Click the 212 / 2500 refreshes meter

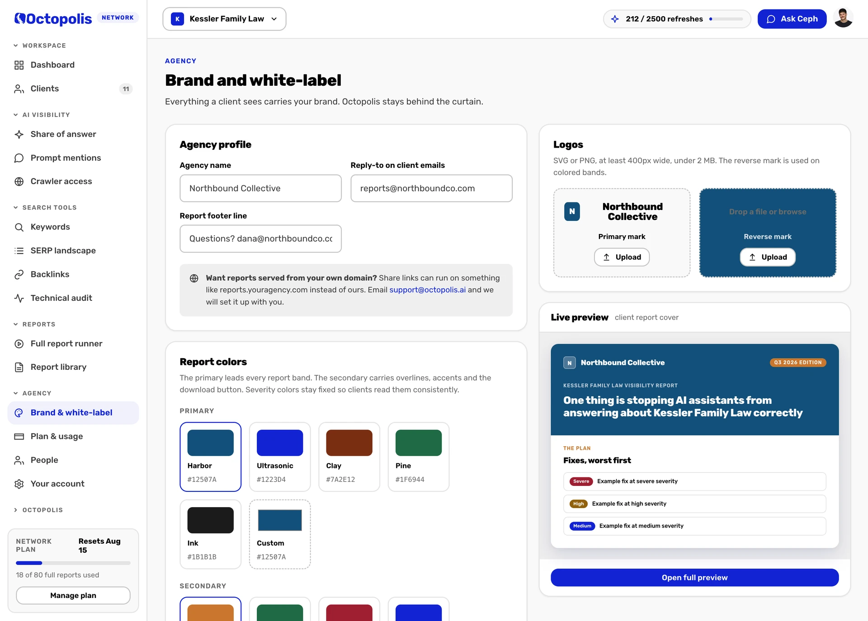tap(677, 19)
